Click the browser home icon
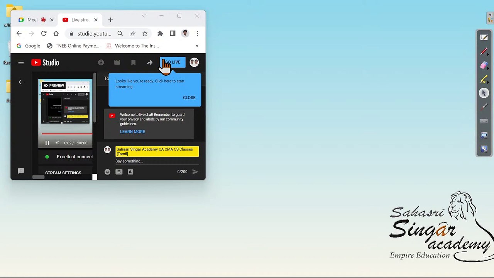The image size is (494, 278). coord(56,34)
